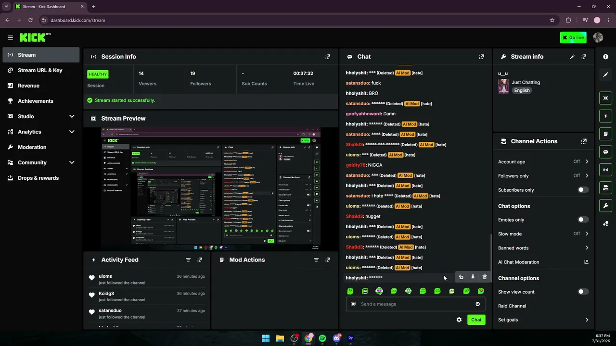This screenshot has width=616, height=346.
Task: Open Banned words settings chevron
Action: point(587,248)
